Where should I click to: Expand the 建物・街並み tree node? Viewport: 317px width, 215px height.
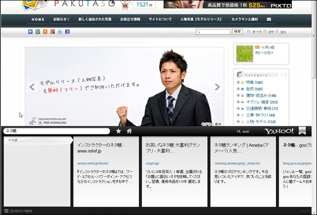238,95
